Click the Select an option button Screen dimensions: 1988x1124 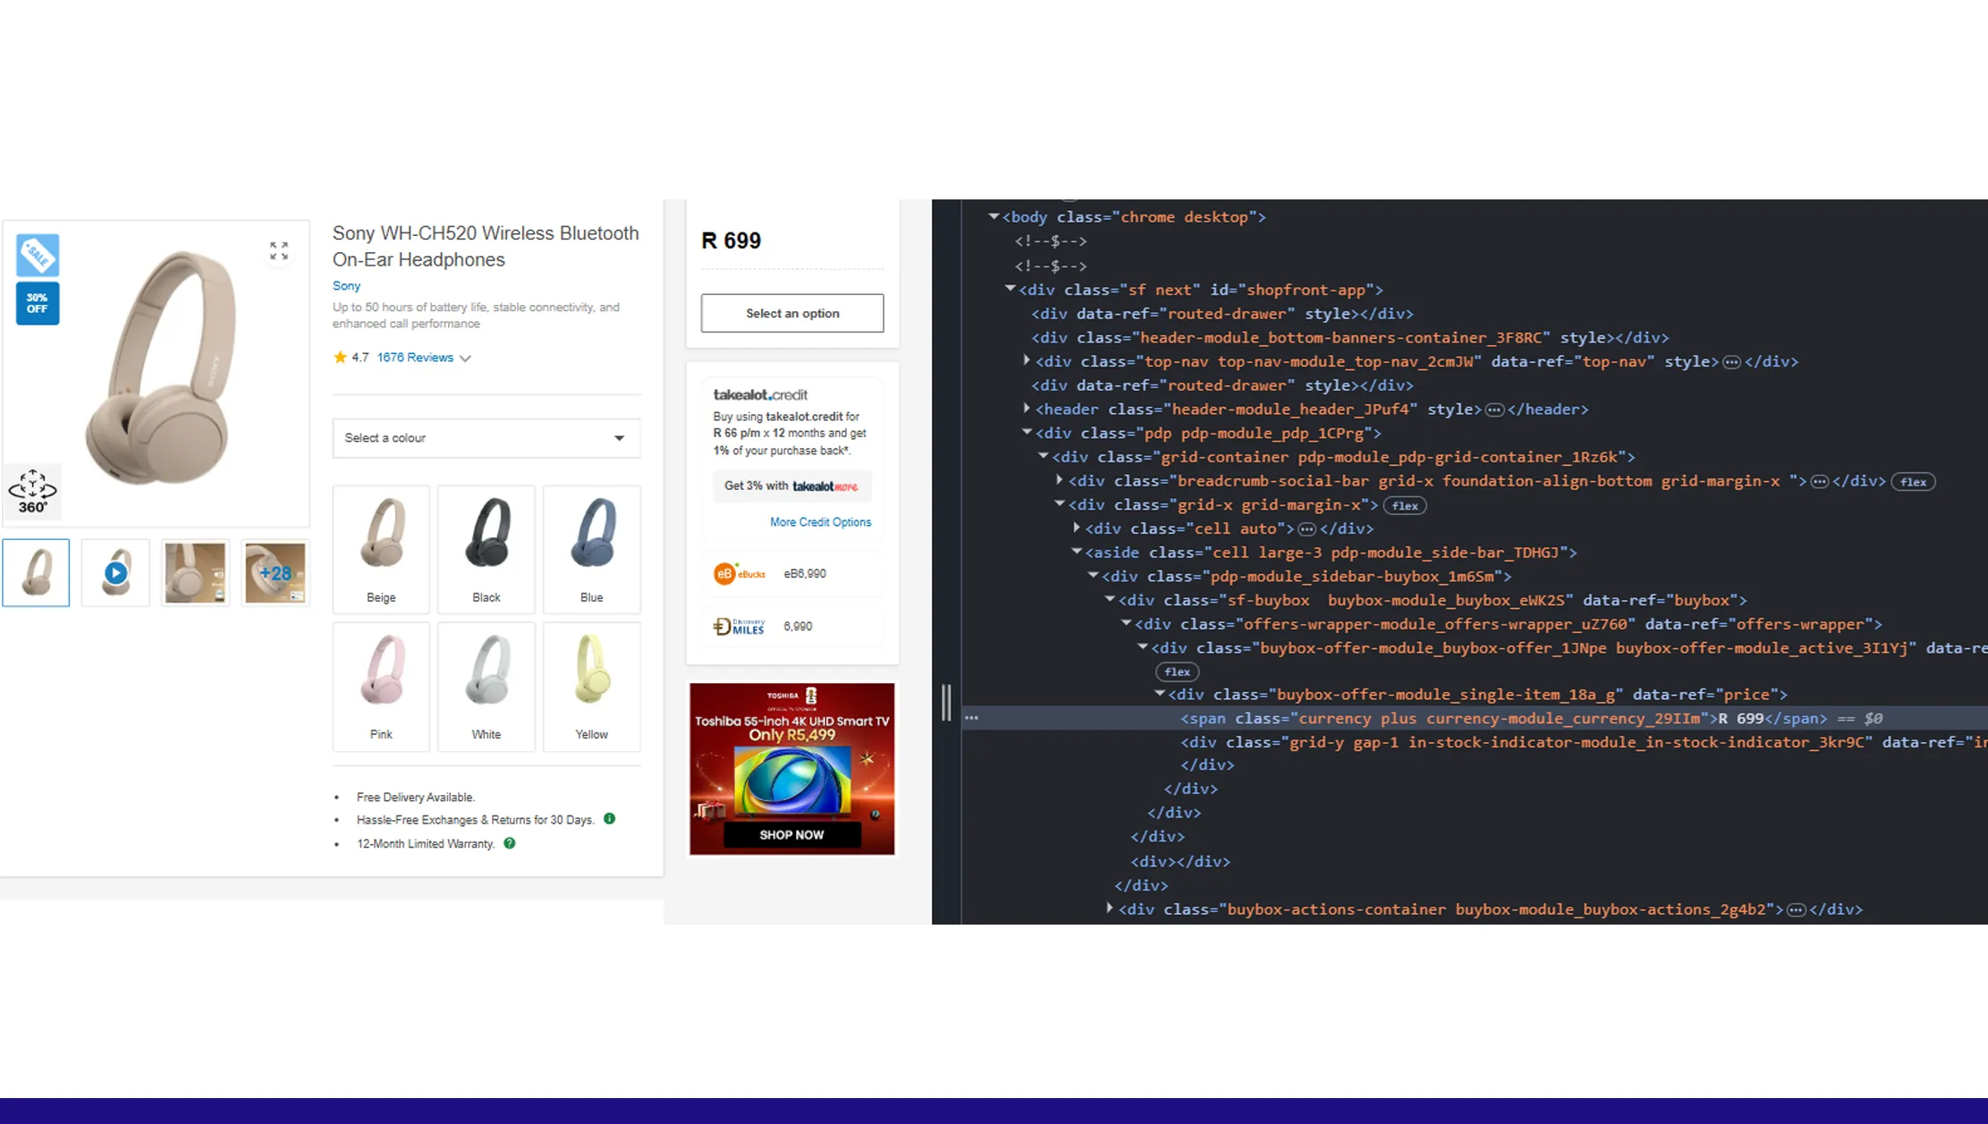(x=791, y=313)
